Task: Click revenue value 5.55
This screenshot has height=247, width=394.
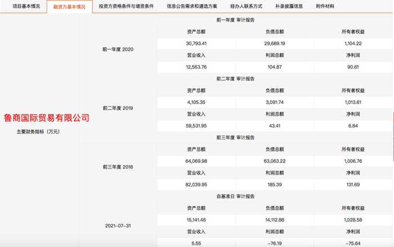Action: click(x=196, y=244)
